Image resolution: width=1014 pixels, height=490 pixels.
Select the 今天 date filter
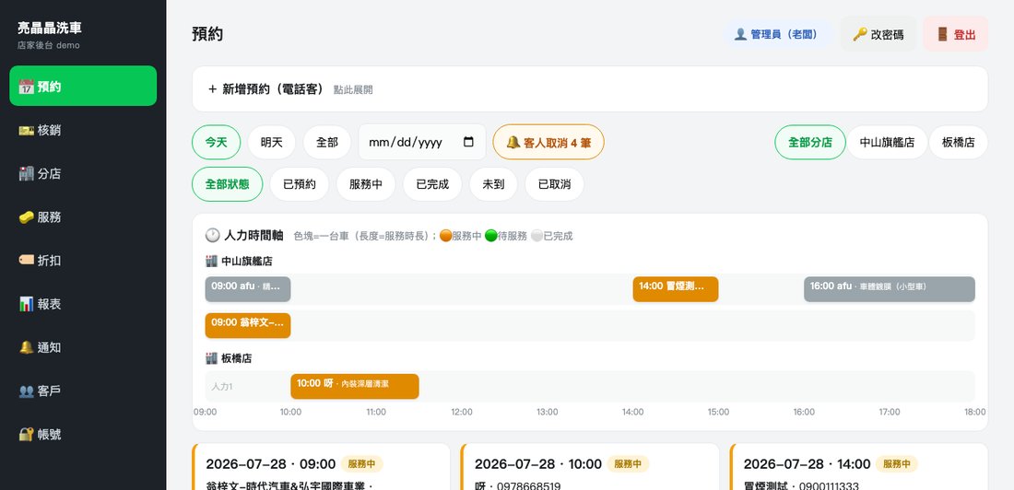216,142
